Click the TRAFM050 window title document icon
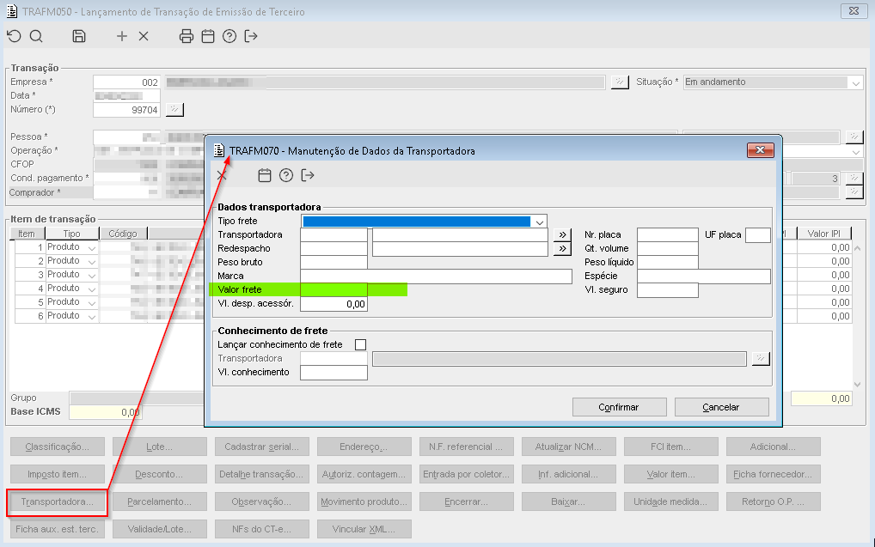 click(12, 12)
